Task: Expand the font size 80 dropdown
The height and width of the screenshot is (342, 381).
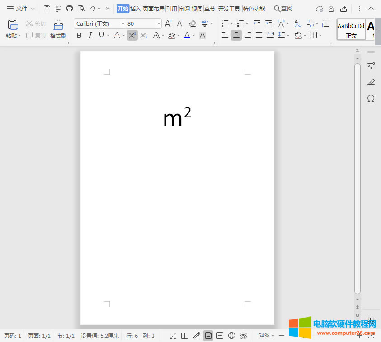Action: click(x=159, y=23)
